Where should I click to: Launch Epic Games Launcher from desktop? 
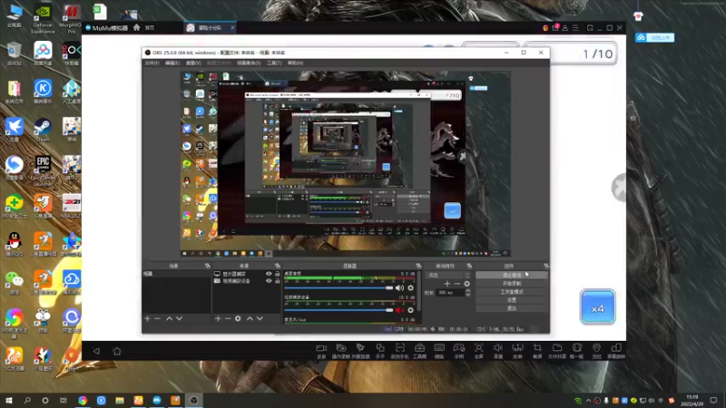pyautogui.click(x=43, y=170)
